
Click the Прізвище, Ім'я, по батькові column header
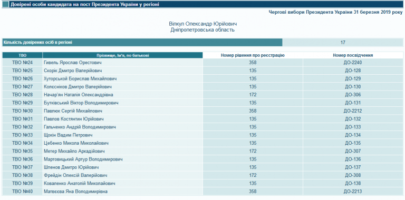pos(123,55)
